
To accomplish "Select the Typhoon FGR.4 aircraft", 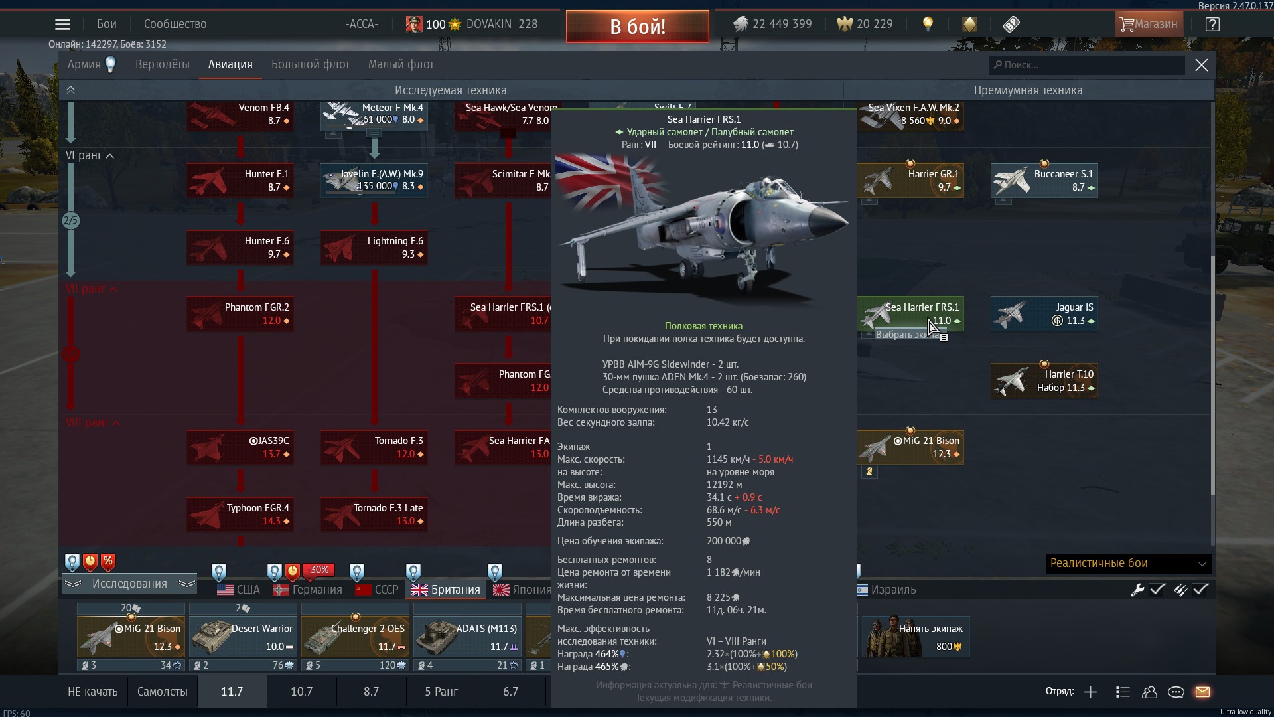I will point(240,515).
